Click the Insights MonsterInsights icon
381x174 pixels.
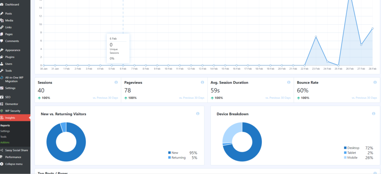pyautogui.click(x=2, y=118)
